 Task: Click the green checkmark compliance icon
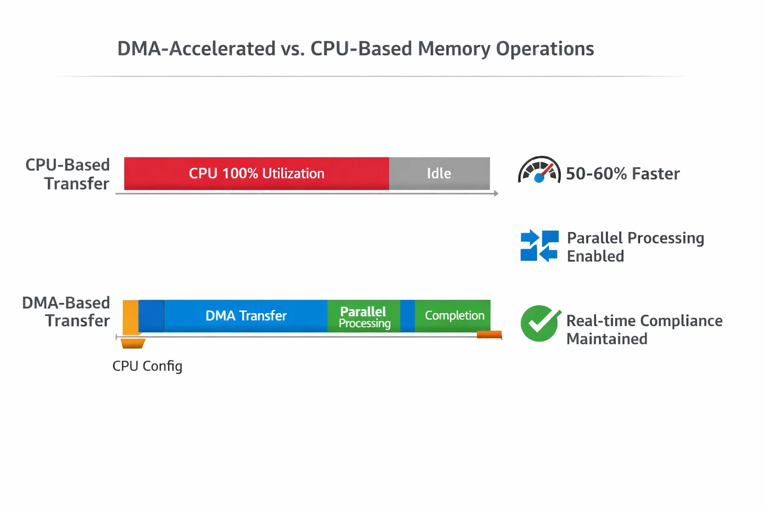coord(539,323)
